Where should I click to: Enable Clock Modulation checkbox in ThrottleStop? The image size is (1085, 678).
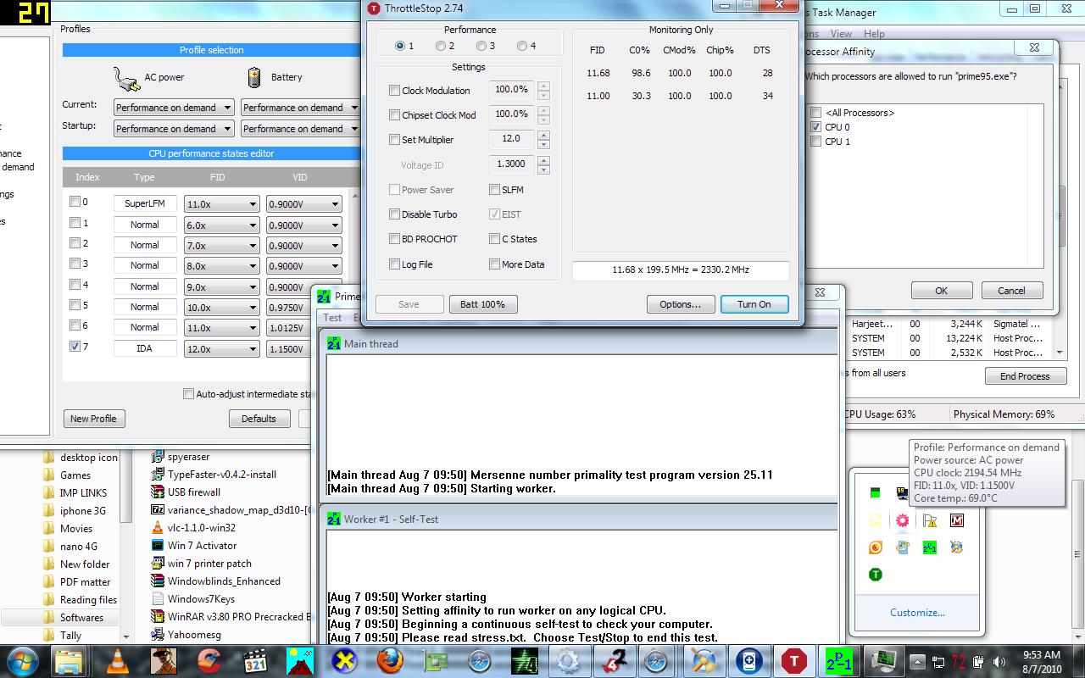point(394,91)
